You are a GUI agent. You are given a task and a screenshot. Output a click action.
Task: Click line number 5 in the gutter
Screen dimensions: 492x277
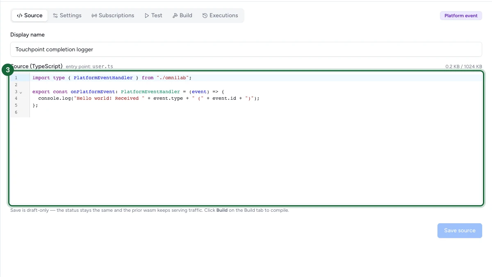tap(16, 105)
